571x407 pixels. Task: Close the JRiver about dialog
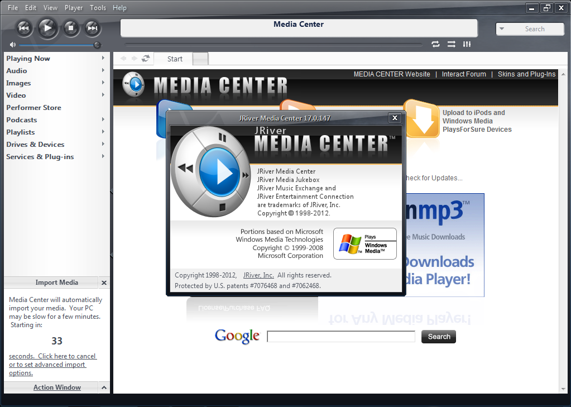395,118
